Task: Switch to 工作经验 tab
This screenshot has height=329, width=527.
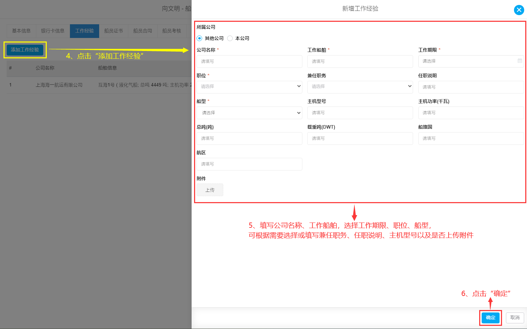Action: [x=84, y=31]
